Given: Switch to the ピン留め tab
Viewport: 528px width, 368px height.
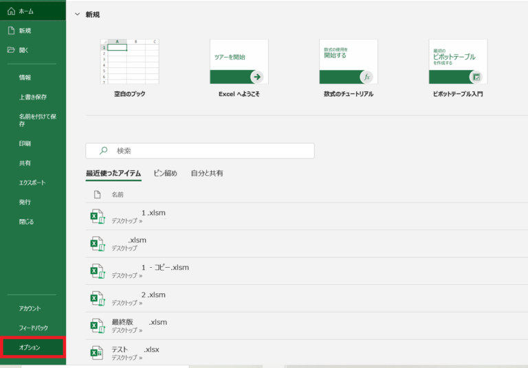Looking at the screenshot, I should pos(165,174).
